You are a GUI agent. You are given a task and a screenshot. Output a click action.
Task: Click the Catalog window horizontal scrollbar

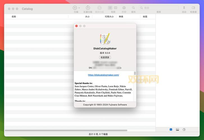[x=66, y=130]
